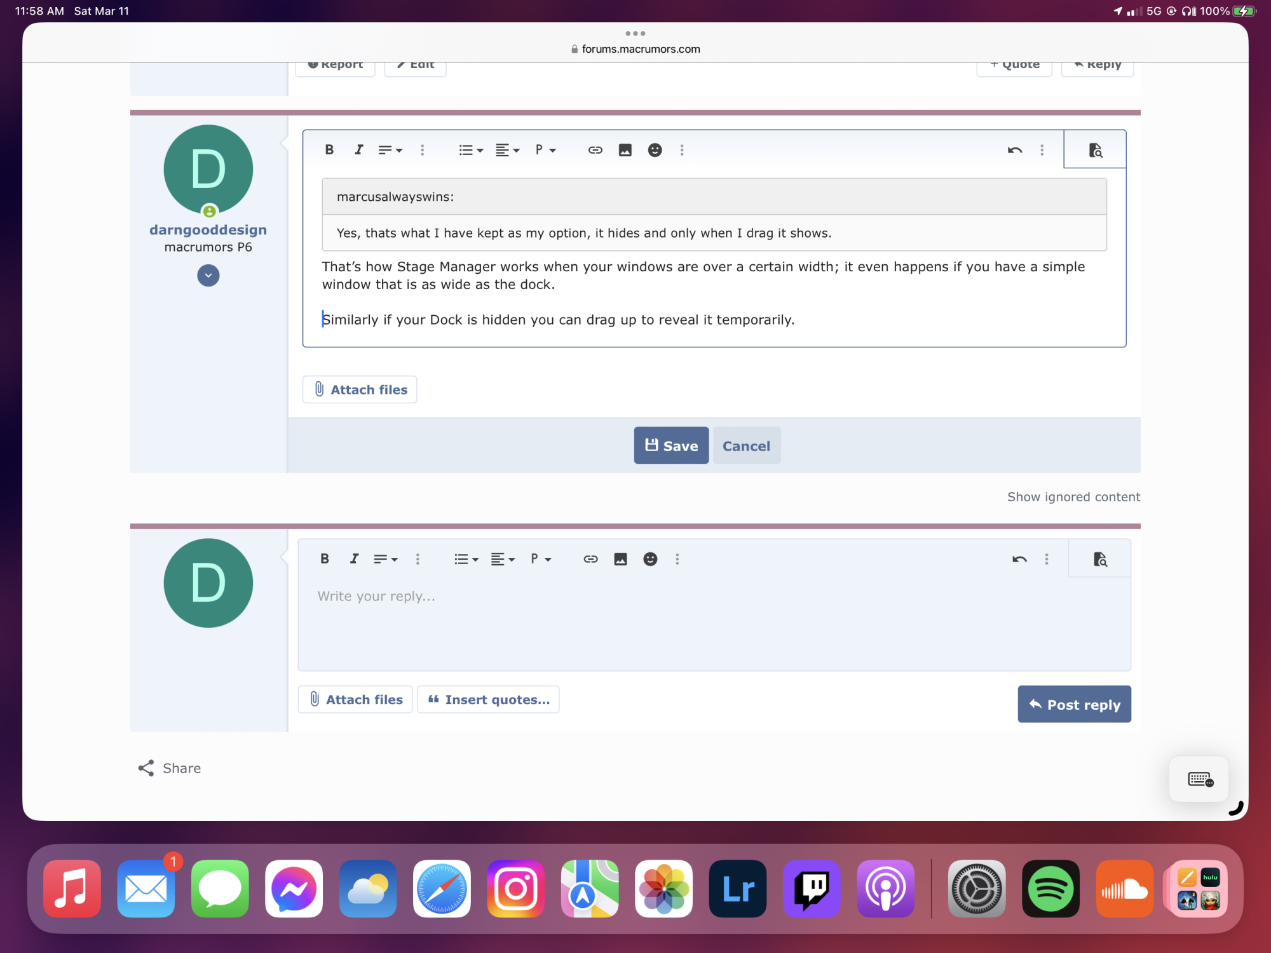Click the Insert quotes button
The width and height of the screenshot is (1271, 953).
point(488,700)
